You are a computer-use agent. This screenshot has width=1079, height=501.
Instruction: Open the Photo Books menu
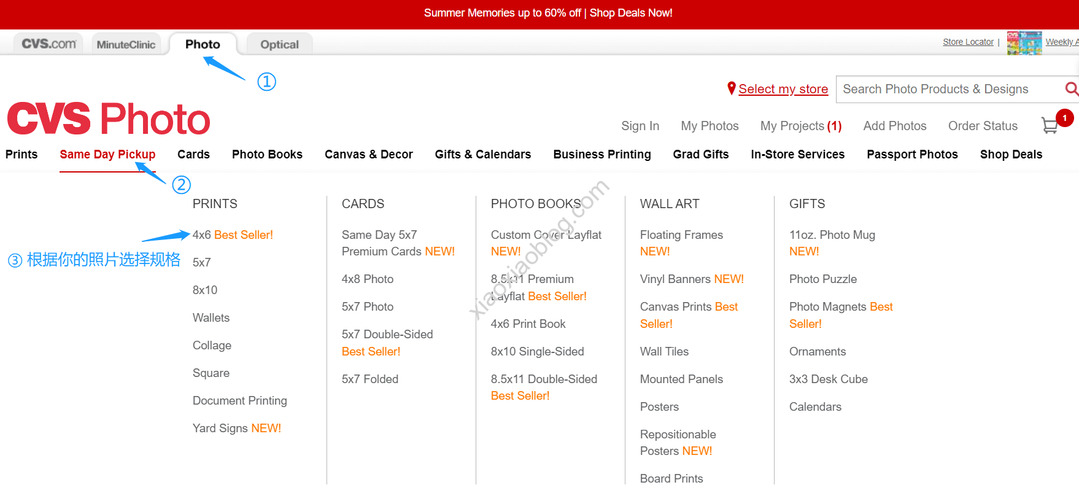[267, 154]
